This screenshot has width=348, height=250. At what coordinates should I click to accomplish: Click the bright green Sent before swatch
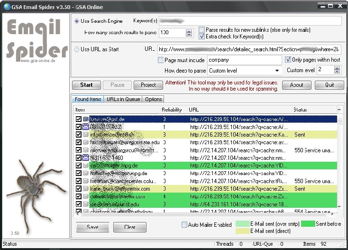point(308,224)
